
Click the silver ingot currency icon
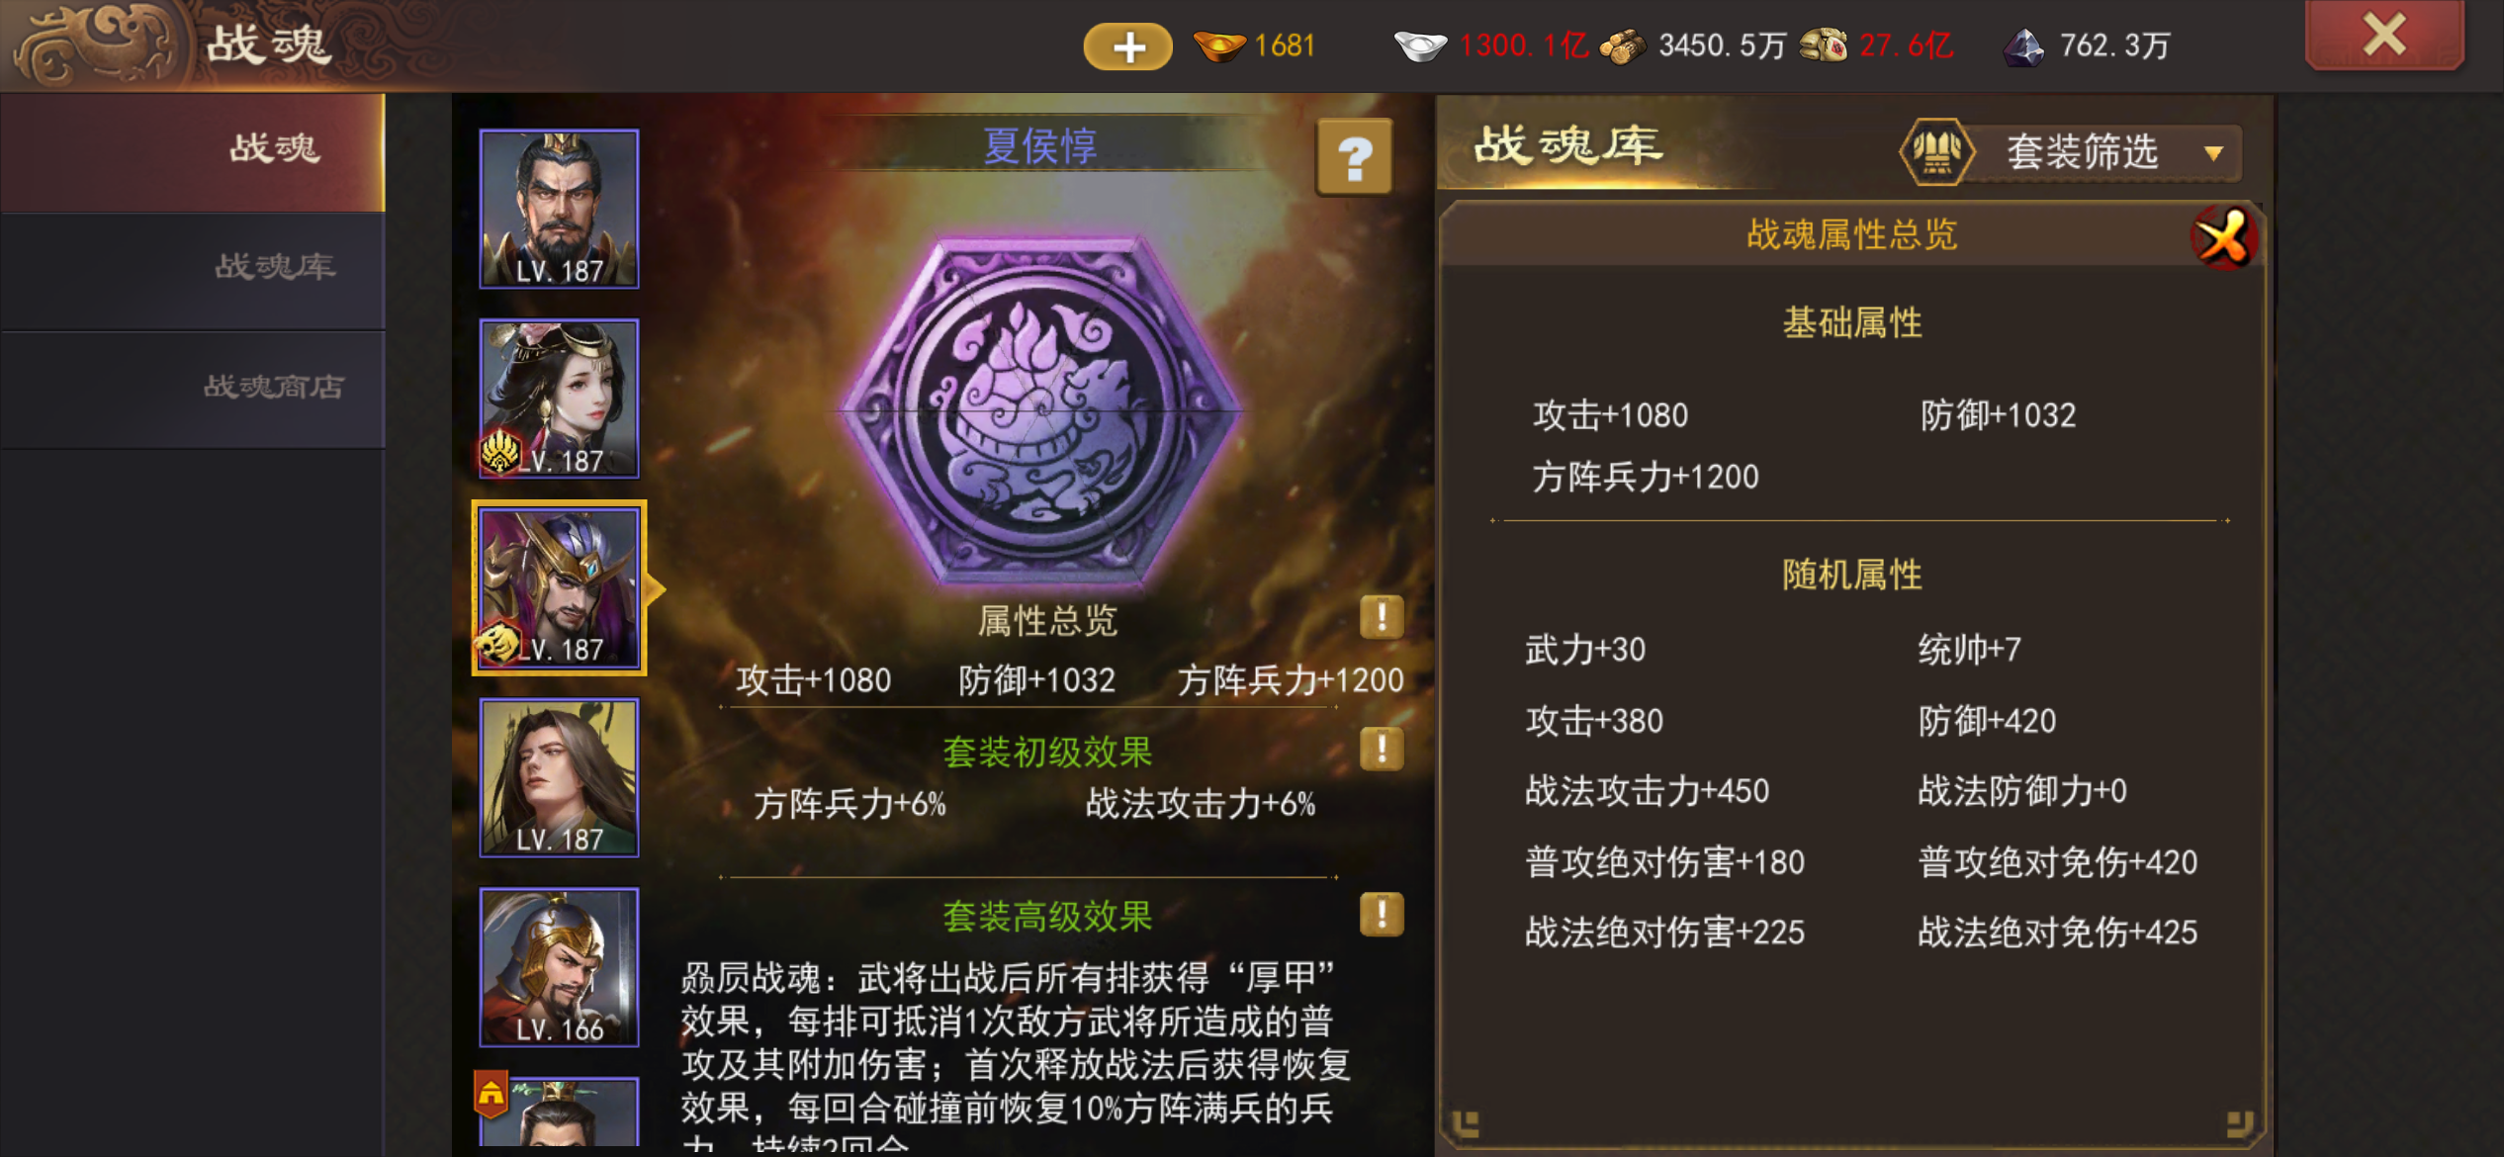(1420, 45)
